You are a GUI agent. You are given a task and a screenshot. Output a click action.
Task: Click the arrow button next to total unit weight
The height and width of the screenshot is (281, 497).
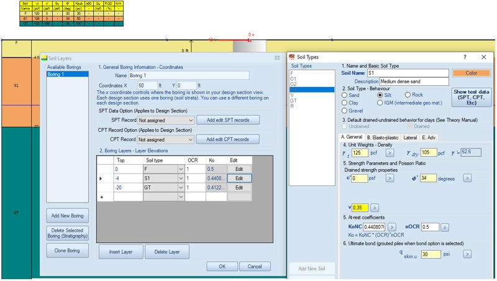[x=390, y=153]
